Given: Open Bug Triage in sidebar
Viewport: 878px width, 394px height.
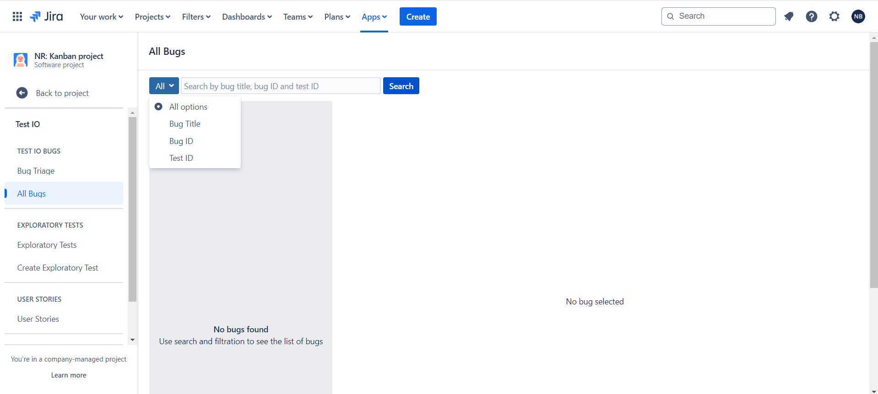Looking at the screenshot, I should [x=64, y=171].
